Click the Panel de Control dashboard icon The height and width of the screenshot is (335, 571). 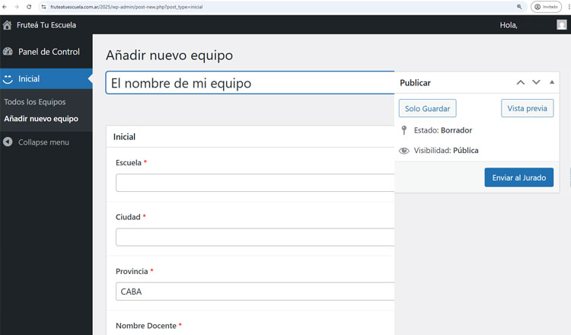(8, 52)
